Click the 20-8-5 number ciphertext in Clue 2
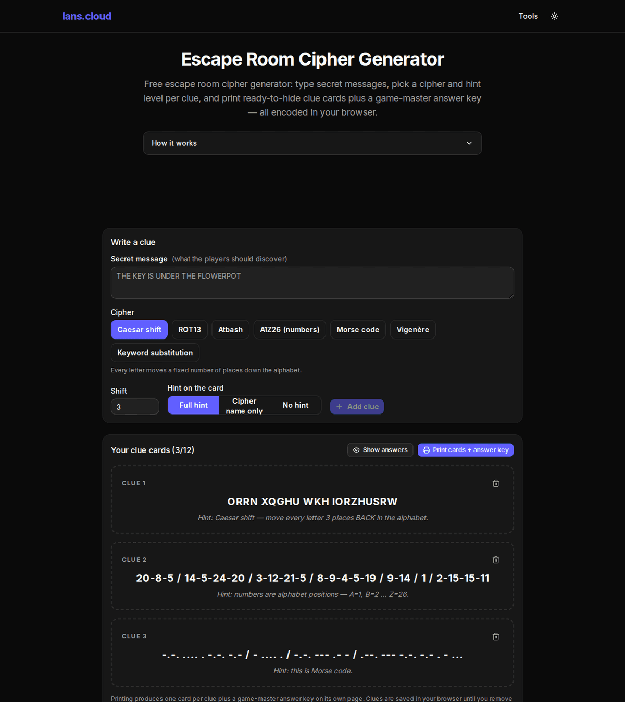Screen dimensions: 625x702 (312, 578)
